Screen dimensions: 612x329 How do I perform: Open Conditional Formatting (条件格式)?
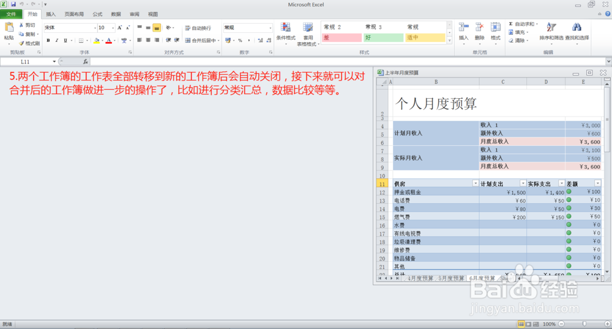(x=286, y=33)
